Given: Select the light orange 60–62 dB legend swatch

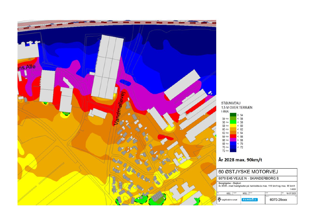Looking at the screenshot, I should pos(233,129).
